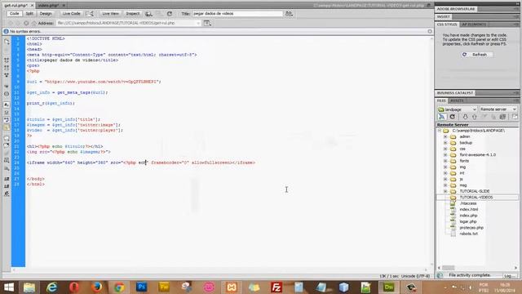
Task: Toggle Inspect mode
Action: coord(132,14)
